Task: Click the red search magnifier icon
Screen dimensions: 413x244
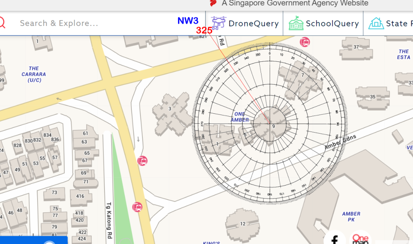Action: coord(2,23)
